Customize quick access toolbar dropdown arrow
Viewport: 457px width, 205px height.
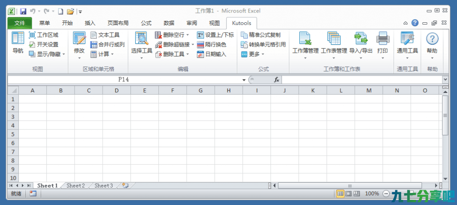pyautogui.click(x=80, y=12)
